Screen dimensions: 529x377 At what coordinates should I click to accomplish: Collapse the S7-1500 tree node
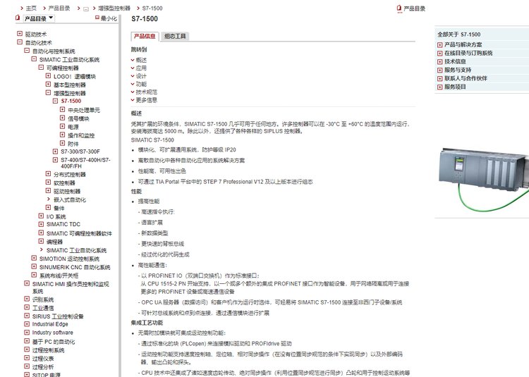point(55,101)
